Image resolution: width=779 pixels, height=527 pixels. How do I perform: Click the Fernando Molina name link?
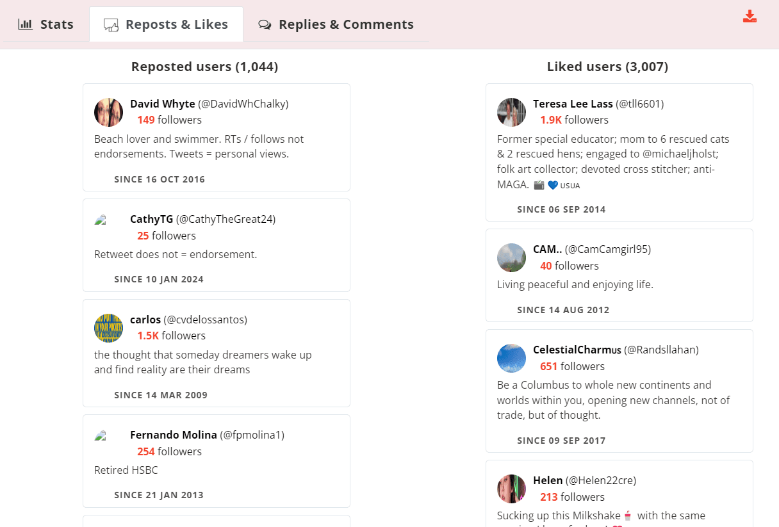174,435
